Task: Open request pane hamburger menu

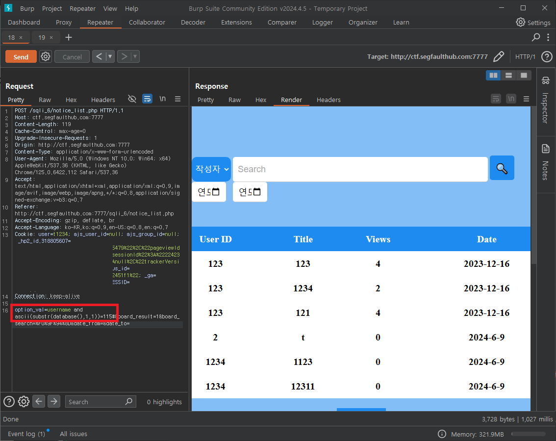Action: [177, 99]
